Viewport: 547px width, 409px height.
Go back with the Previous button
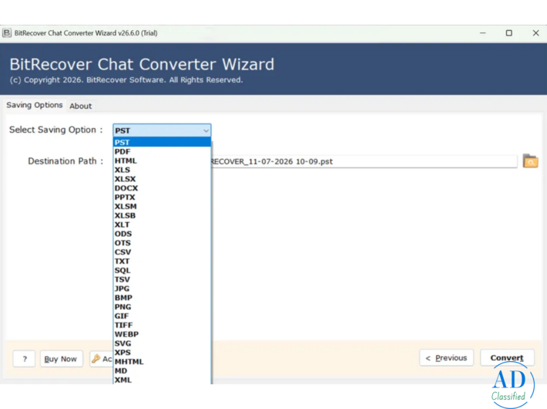[447, 357]
